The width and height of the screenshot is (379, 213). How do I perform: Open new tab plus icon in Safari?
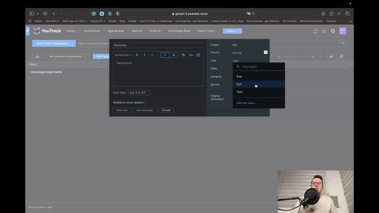339,14
